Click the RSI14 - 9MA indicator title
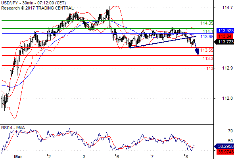234x159 pixels. 13,128
